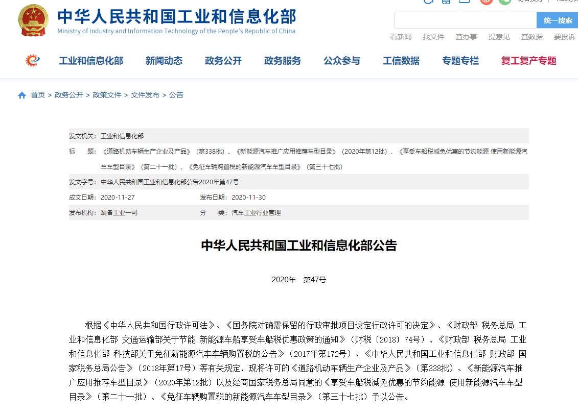Open the 要投诉 quick link

pyautogui.click(x=564, y=37)
